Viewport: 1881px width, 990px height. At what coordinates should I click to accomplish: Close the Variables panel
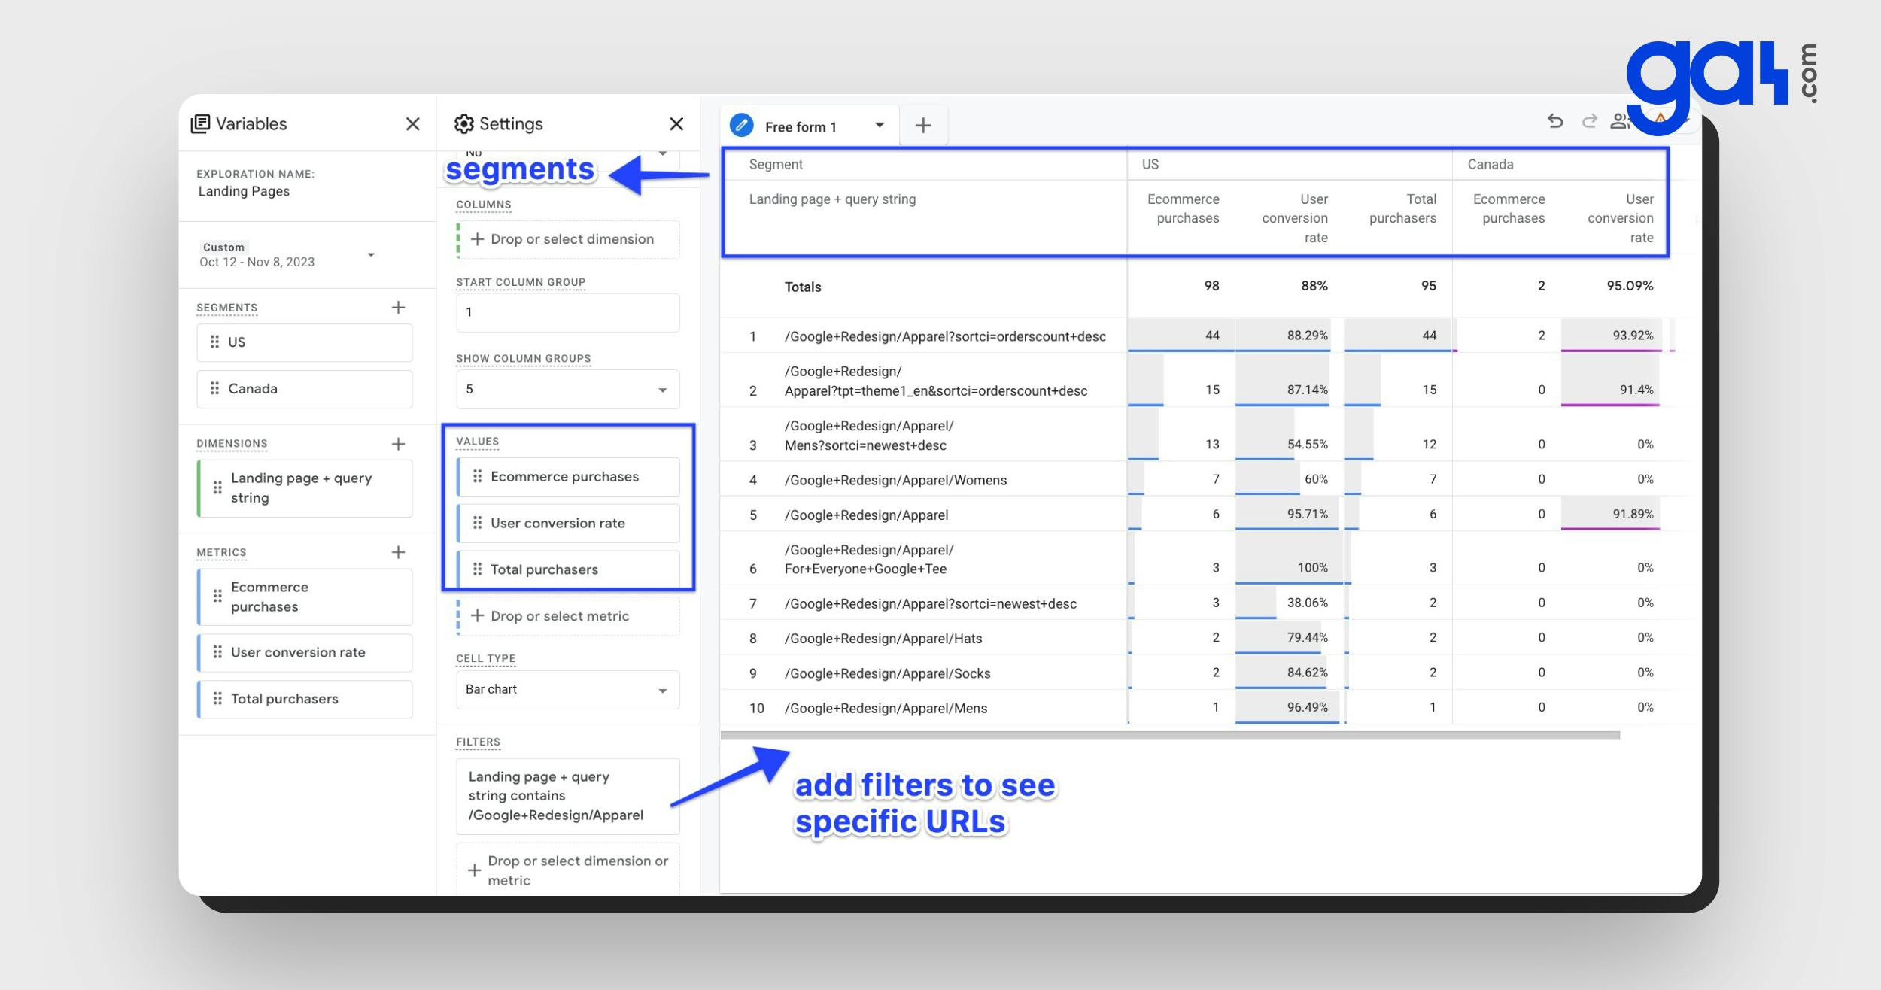coord(412,124)
